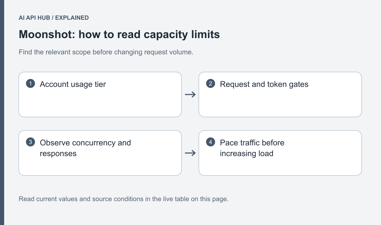Select the Request and token gates card
This screenshot has width=381, height=225.
[x=280, y=94]
